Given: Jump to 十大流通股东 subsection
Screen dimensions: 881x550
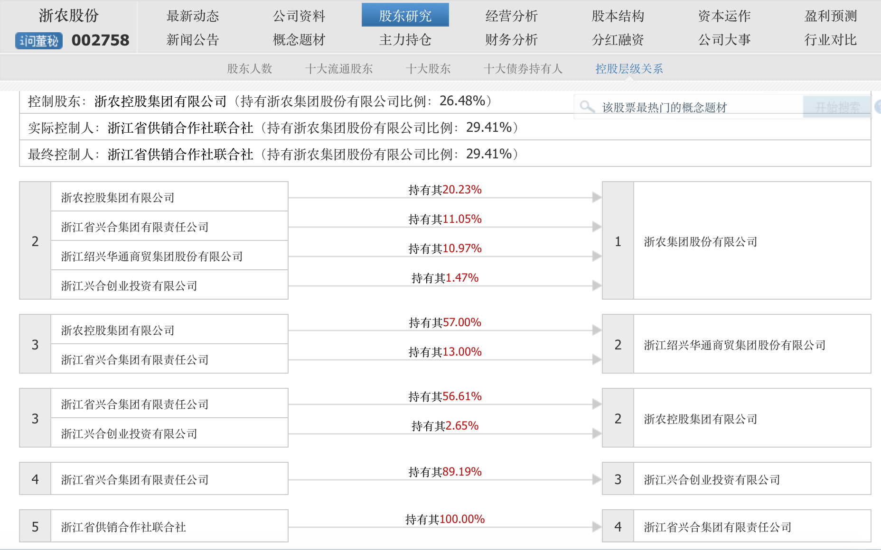Looking at the screenshot, I should click(339, 69).
